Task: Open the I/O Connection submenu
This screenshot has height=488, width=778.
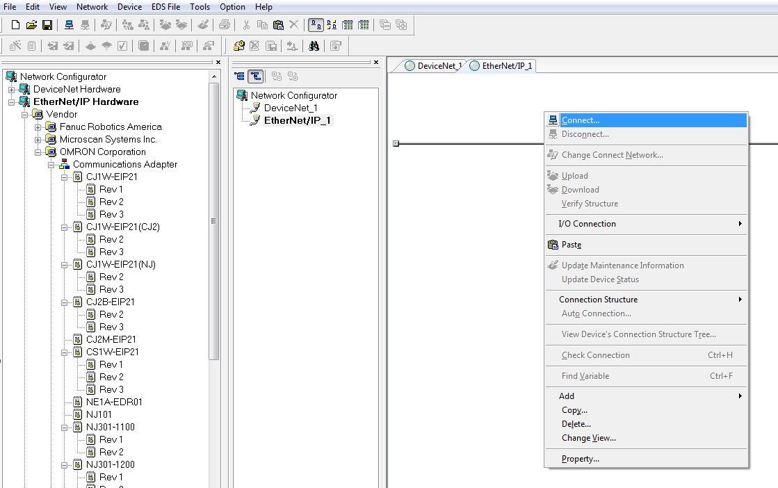Action: click(x=646, y=224)
